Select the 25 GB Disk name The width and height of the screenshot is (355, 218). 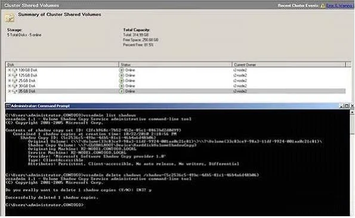[x=27, y=80]
